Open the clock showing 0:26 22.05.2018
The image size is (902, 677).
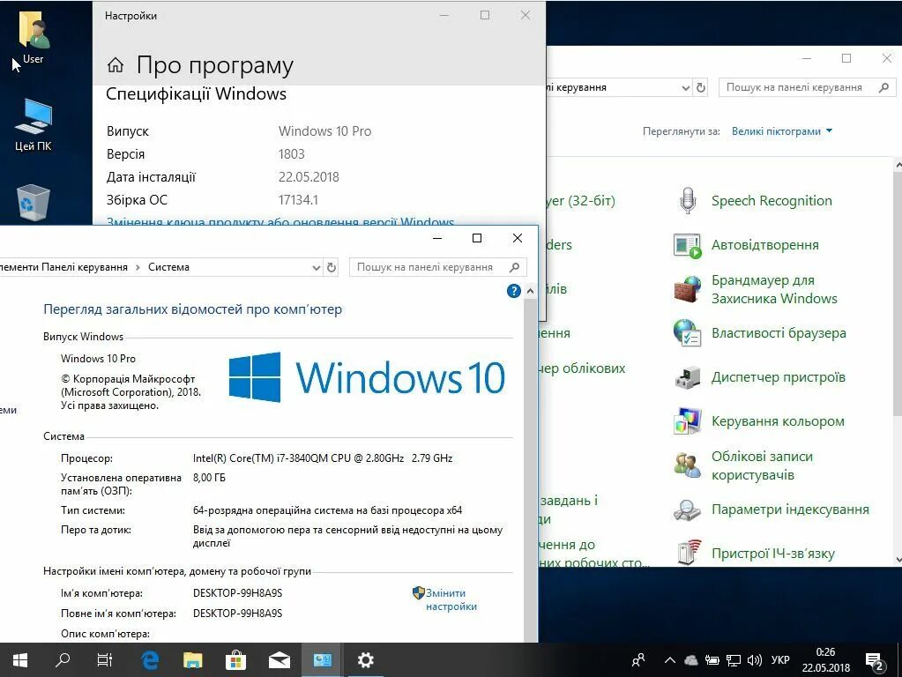pyautogui.click(x=826, y=660)
